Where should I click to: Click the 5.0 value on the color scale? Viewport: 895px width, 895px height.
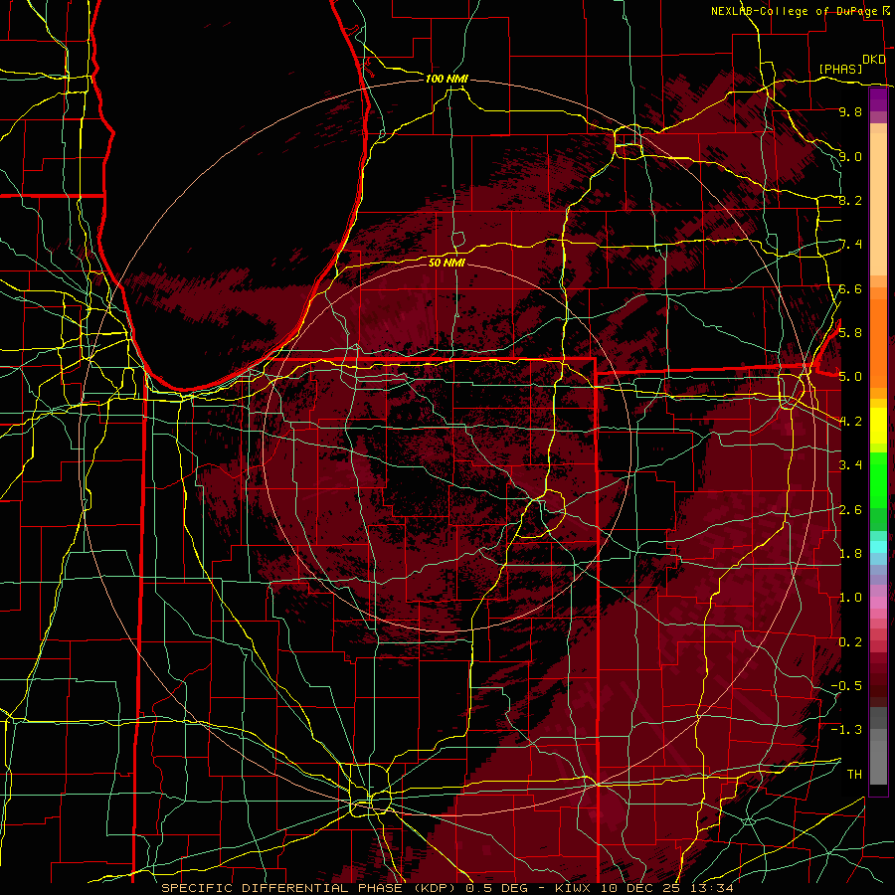tap(850, 377)
